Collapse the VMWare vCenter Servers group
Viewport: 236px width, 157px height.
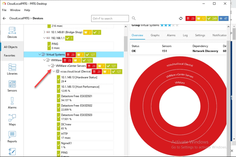[49, 66]
